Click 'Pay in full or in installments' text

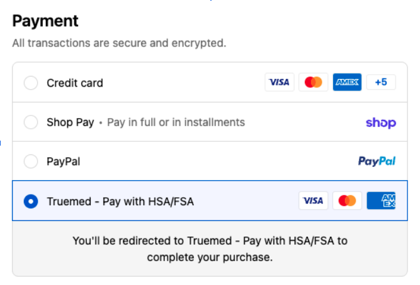(176, 122)
